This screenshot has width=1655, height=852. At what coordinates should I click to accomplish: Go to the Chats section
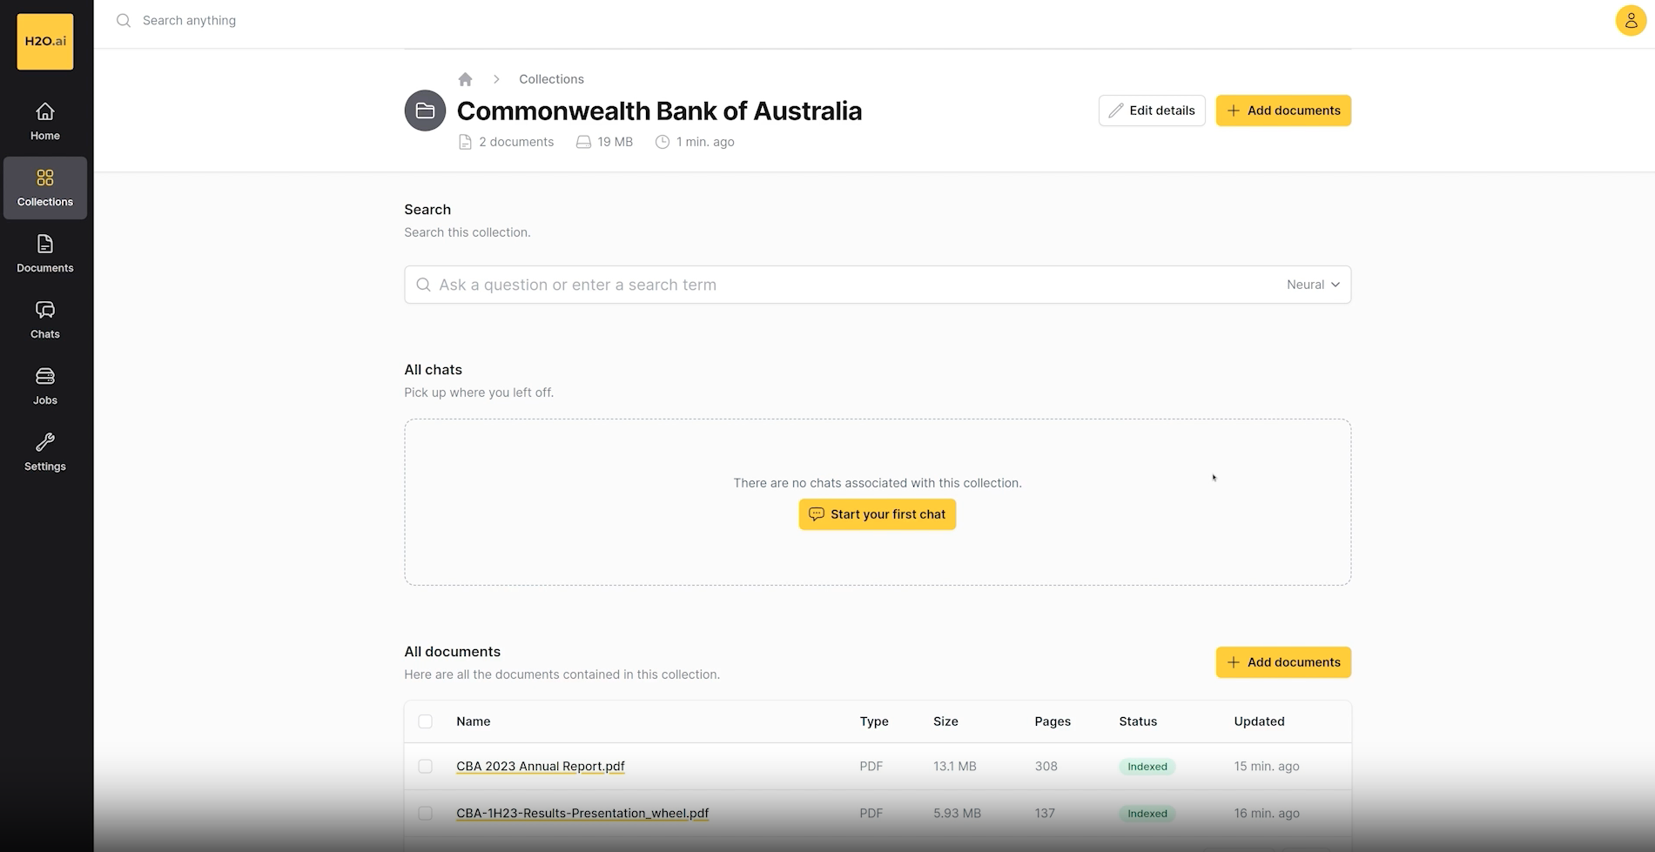tap(45, 319)
